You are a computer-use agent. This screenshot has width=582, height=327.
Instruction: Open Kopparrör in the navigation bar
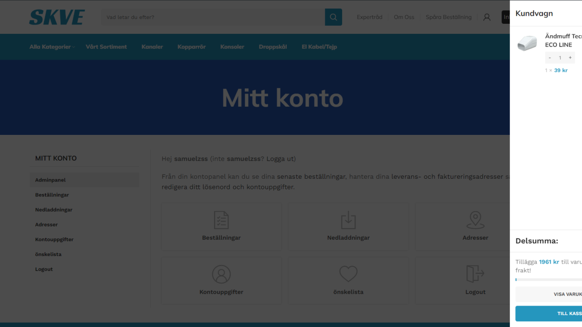coord(191,47)
